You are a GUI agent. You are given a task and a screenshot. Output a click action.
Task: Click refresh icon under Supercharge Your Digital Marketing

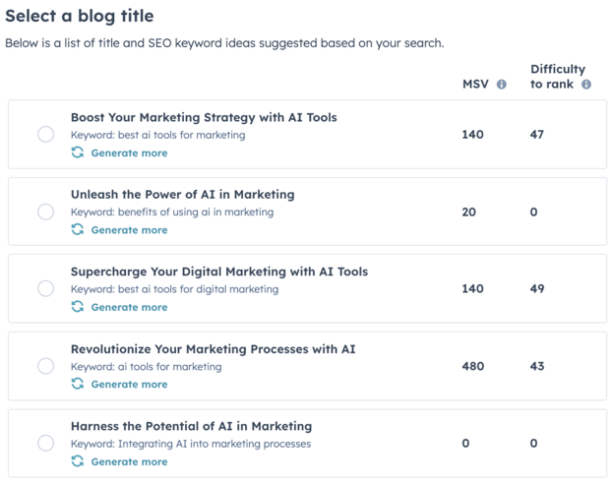coord(78,307)
